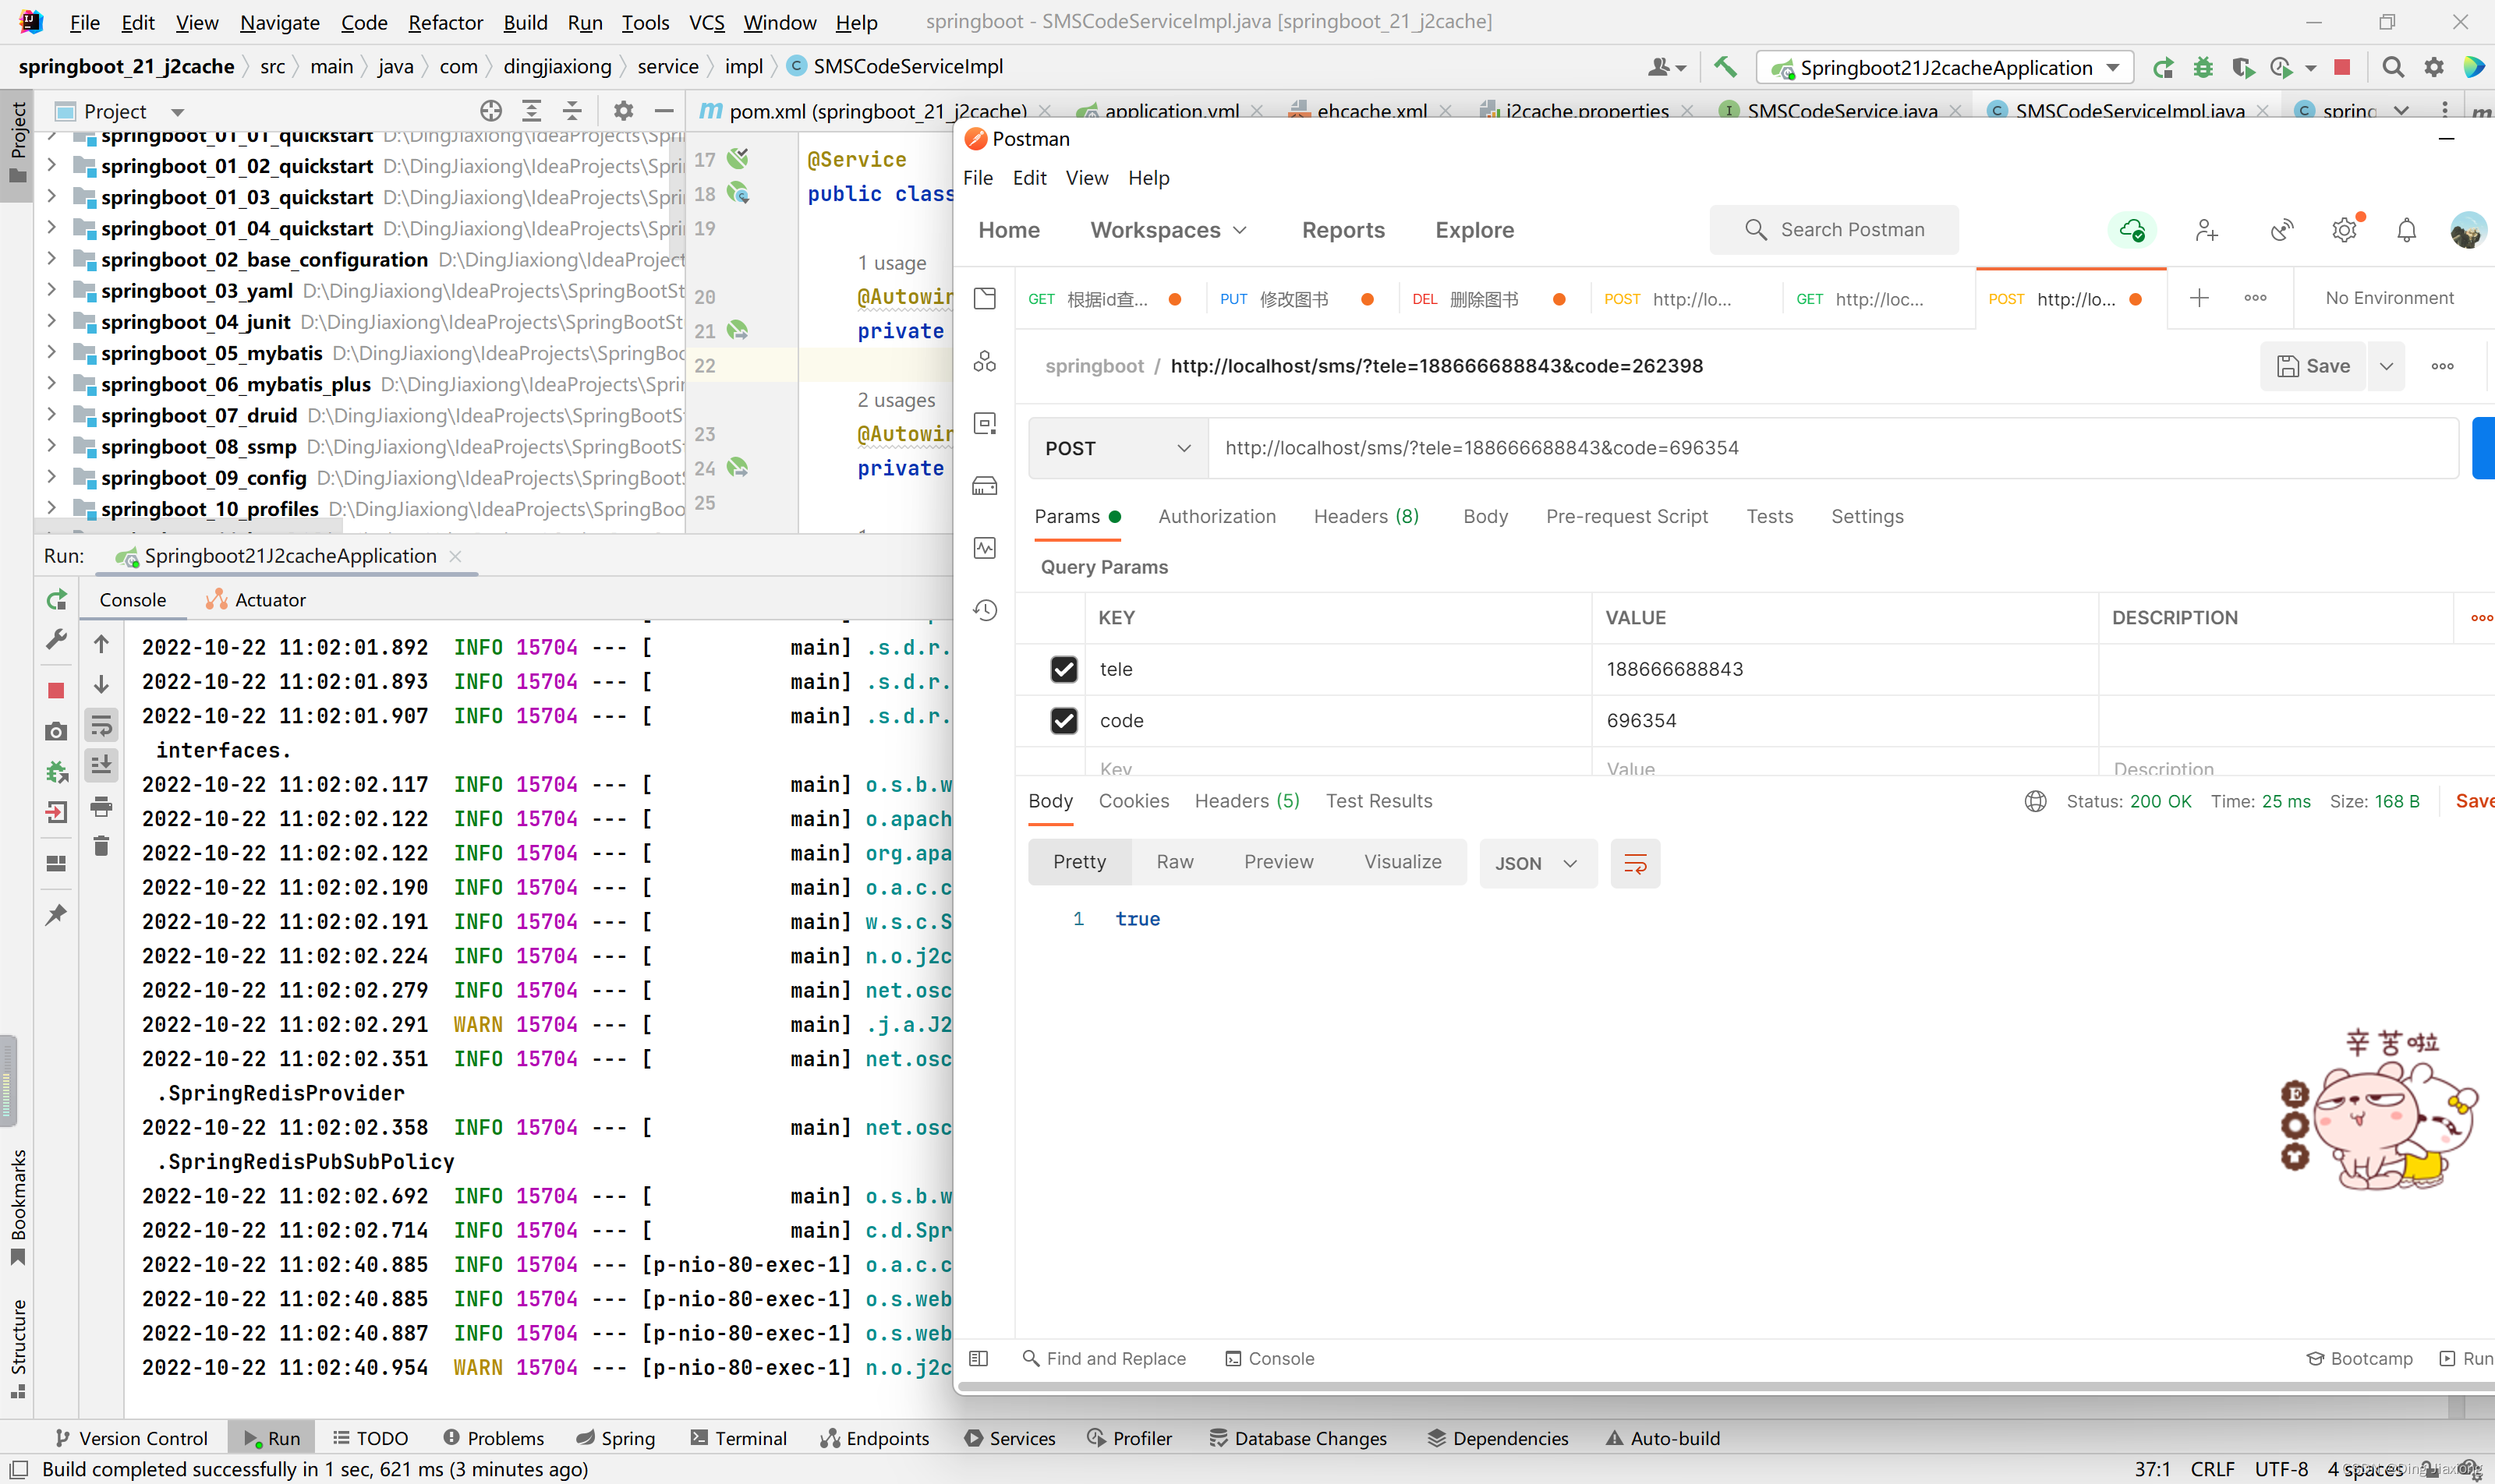Open Postman View menu
This screenshot has width=2495, height=1484.
tap(1086, 177)
